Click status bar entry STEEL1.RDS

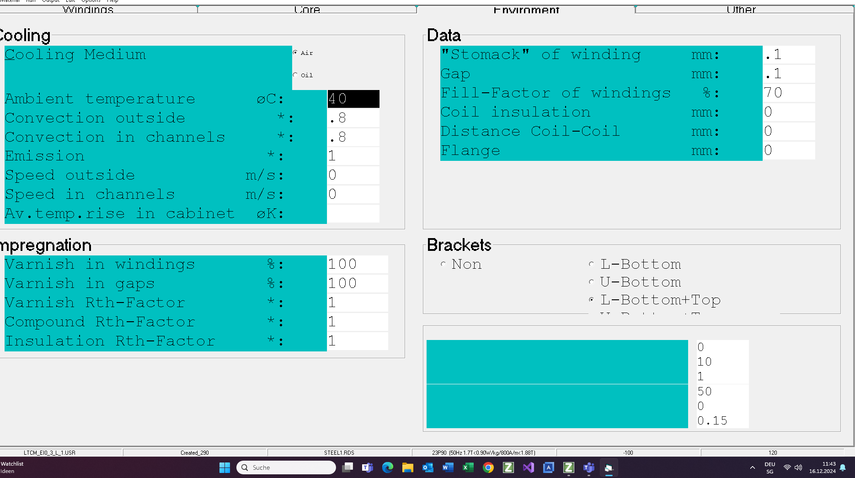coord(339,453)
